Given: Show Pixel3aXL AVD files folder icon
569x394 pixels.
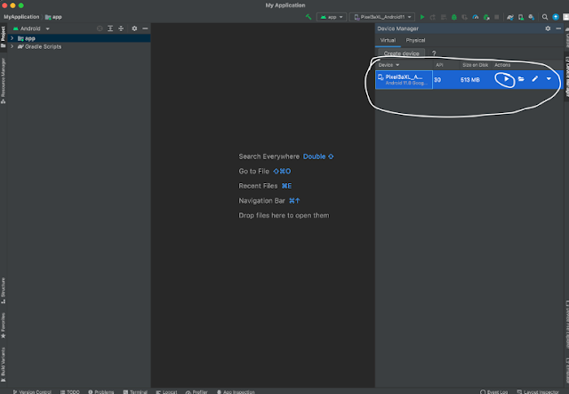Looking at the screenshot, I should pyautogui.click(x=521, y=79).
